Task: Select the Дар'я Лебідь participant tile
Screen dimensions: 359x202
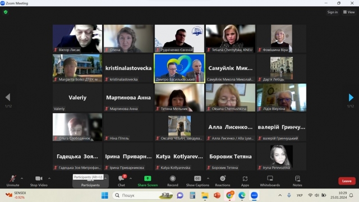Action: coord(282,68)
